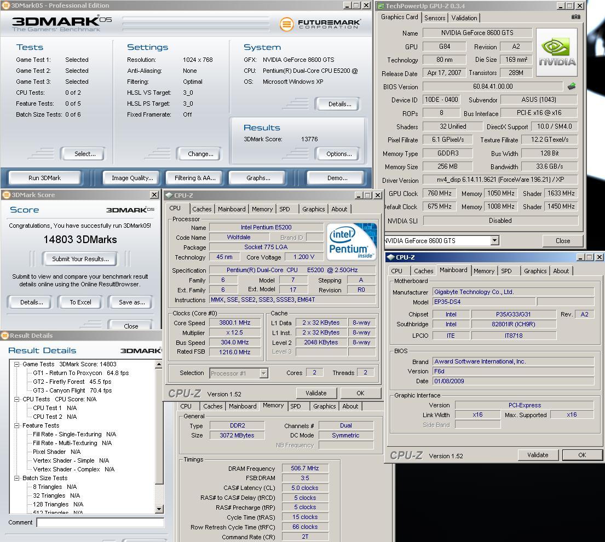Click the Filtering & AA button
Viewport: 605px width, 542px height.
195,178
